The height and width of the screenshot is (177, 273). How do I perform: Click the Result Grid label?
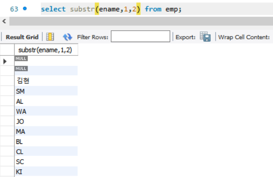click(x=22, y=37)
